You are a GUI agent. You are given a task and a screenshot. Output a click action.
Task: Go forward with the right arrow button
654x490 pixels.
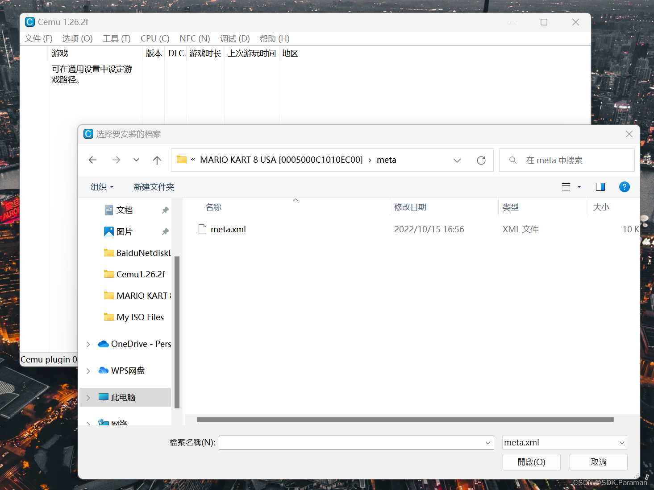point(116,160)
